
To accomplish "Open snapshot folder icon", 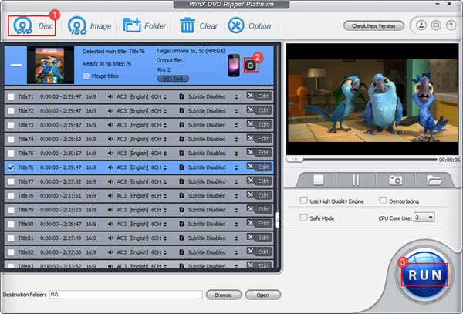I will tap(434, 180).
